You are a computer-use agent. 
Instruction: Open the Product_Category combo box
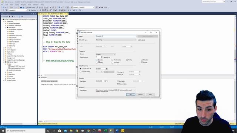[84, 7]
